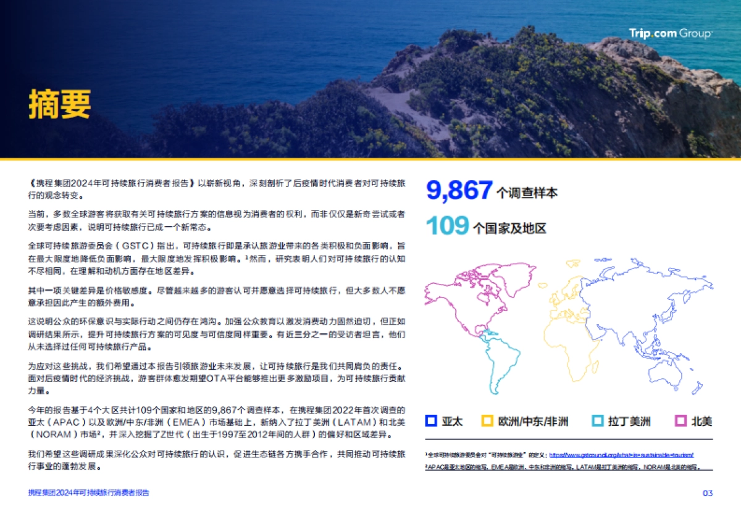Click the North America region on the map
Image resolution: width=741 pixels, height=524 pixels.
[x=469, y=296]
